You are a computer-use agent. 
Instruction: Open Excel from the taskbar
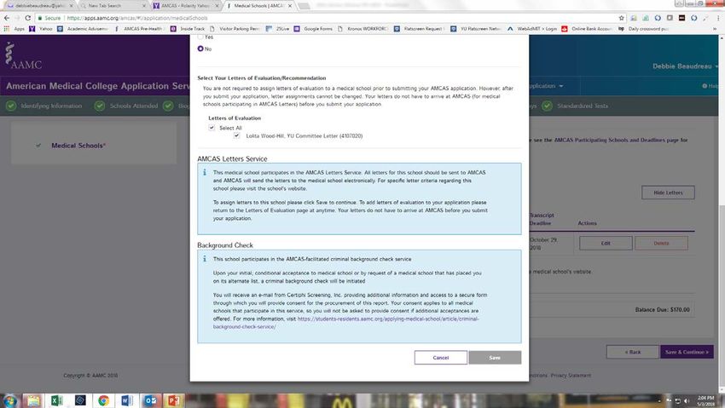point(57,400)
